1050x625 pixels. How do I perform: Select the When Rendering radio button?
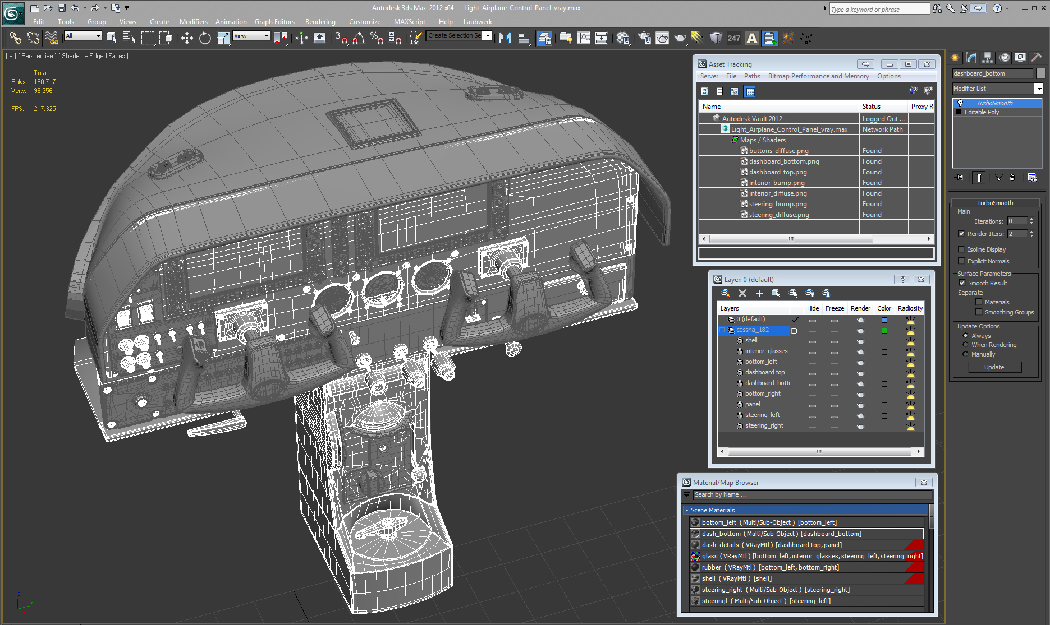click(965, 345)
